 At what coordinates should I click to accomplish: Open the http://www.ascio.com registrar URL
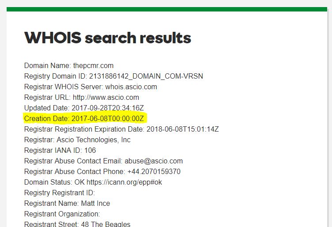tap(106, 98)
